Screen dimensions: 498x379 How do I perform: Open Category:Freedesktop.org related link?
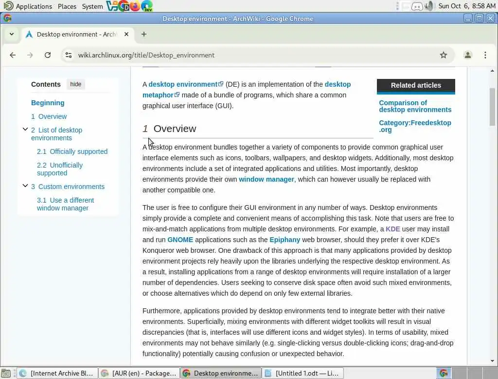coord(415,126)
